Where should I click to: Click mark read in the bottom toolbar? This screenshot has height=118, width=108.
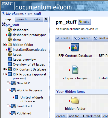point(91,116)
